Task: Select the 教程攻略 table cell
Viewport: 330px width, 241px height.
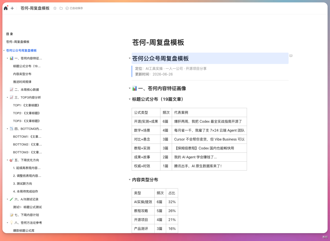Action: 143,211
